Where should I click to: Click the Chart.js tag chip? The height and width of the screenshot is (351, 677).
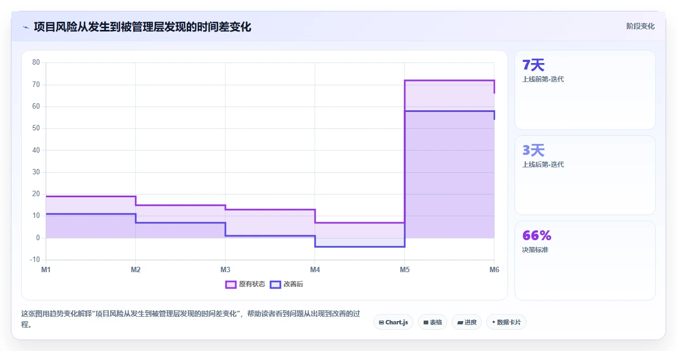[x=393, y=322]
